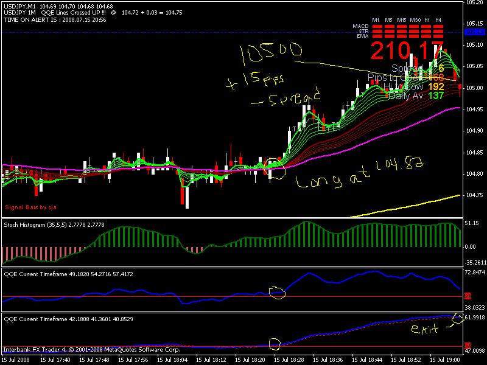Viewport: 487px width, 365px height.
Task: Click the '15 Jul 17:40' time axis label
Action: (x=55, y=360)
